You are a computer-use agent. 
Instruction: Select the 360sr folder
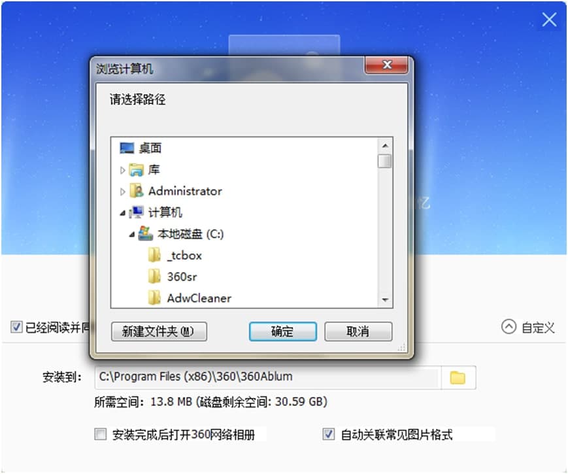(173, 277)
